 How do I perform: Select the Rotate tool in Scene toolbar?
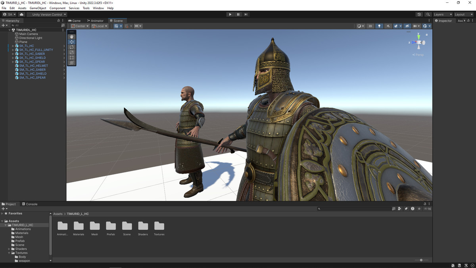coord(72,47)
